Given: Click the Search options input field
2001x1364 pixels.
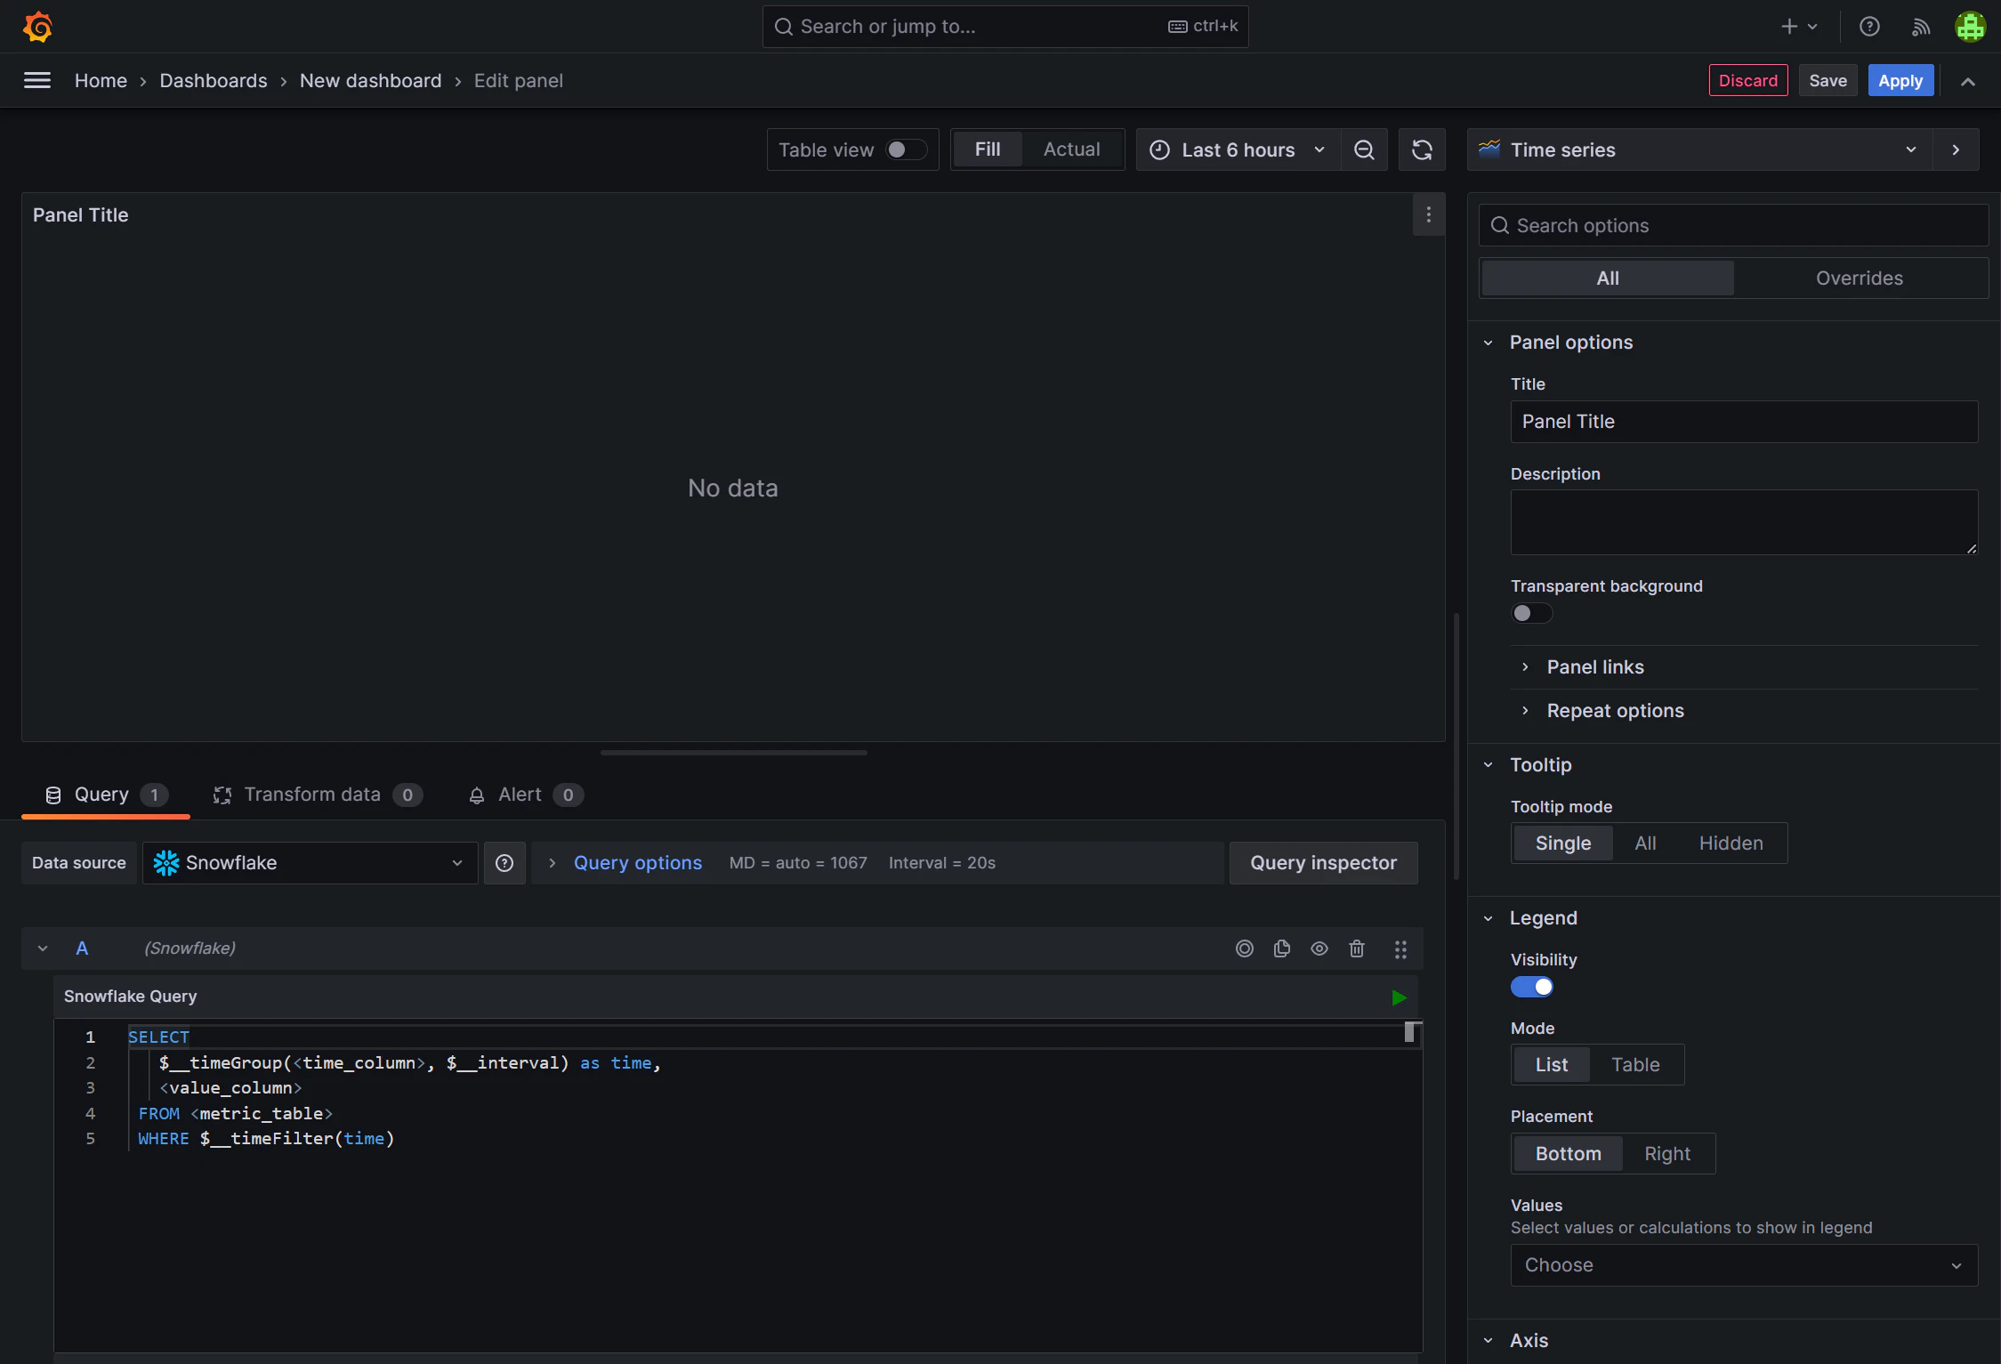Looking at the screenshot, I should click(x=1732, y=226).
